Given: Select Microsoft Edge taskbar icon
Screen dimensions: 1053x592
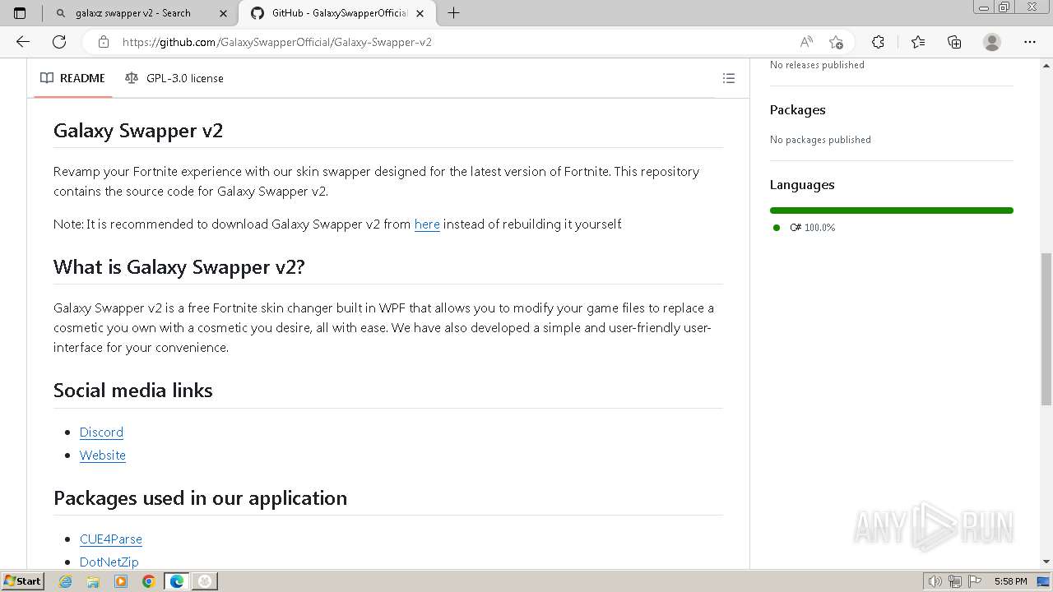Looking at the screenshot, I should (177, 581).
